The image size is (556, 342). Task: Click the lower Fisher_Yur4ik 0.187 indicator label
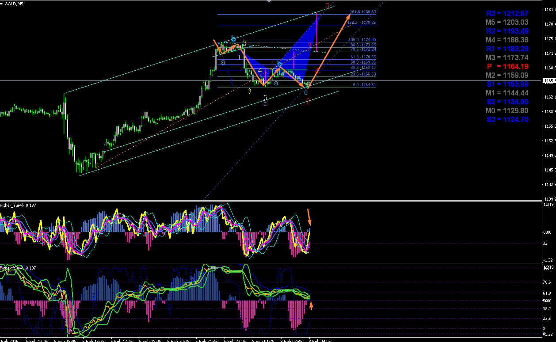pyautogui.click(x=19, y=268)
